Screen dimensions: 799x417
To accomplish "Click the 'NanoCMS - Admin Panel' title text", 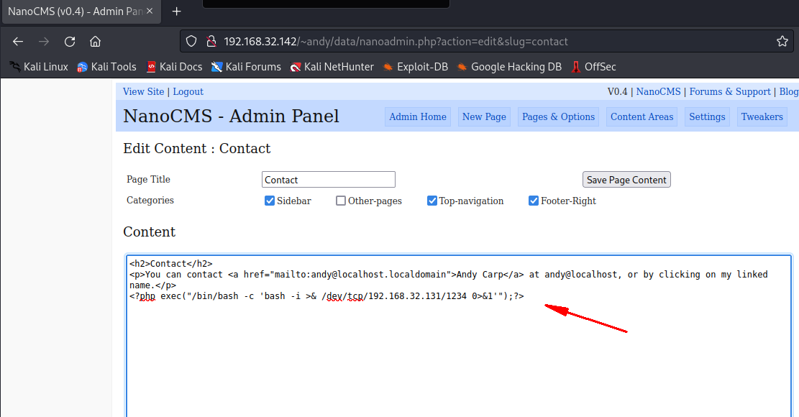I will tap(231, 116).
